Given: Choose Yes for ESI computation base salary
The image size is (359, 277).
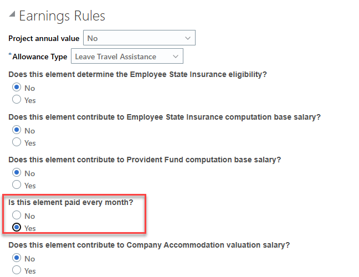Looking at the screenshot, I should 17,142.
